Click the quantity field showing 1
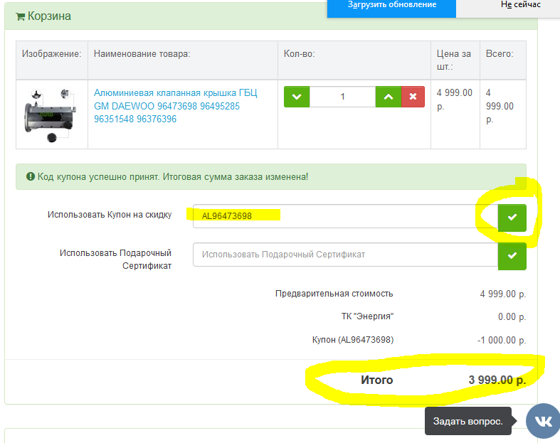The height and width of the screenshot is (443, 560). coord(342,97)
